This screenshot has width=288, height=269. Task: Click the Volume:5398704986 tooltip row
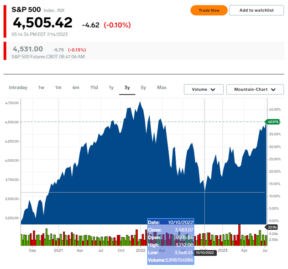click(171, 260)
